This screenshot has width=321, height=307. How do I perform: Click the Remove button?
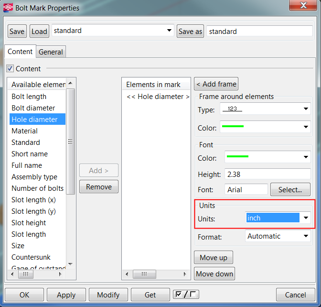tap(99, 187)
